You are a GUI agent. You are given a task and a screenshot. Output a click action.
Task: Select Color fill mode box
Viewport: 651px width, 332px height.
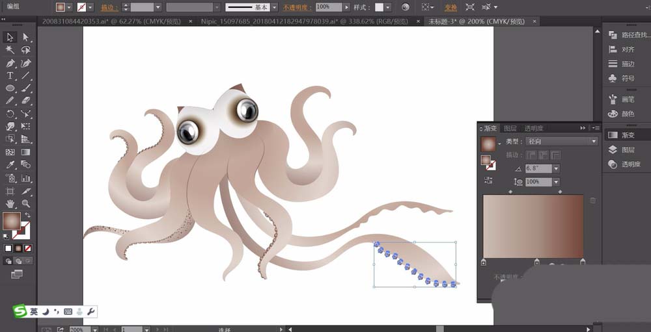[8, 248]
